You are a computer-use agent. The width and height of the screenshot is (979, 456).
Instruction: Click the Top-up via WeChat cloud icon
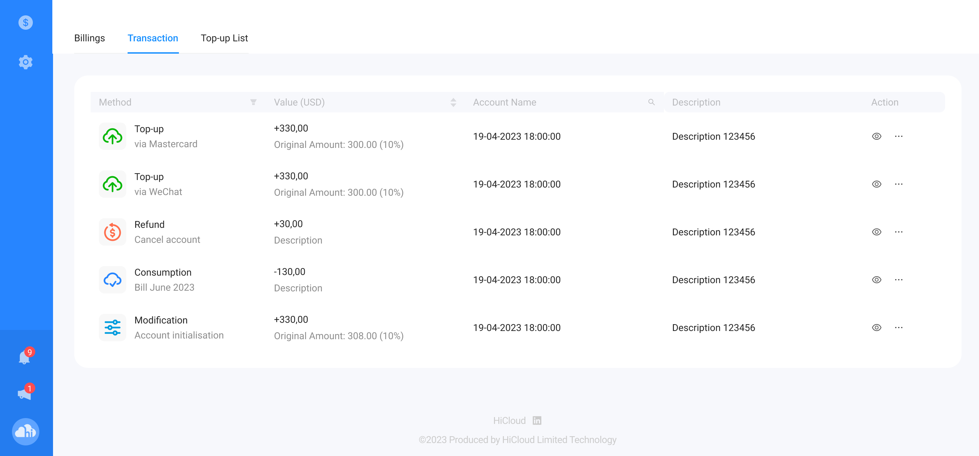[113, 184]
